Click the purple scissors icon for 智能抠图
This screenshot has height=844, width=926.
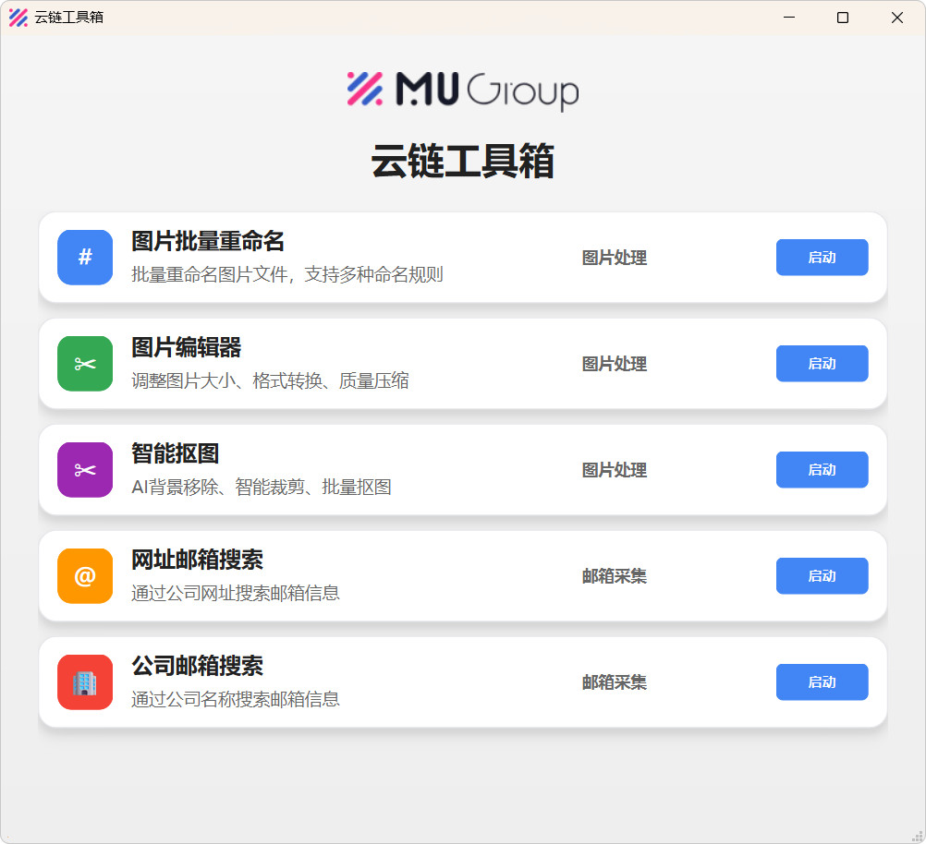(85, 470)
